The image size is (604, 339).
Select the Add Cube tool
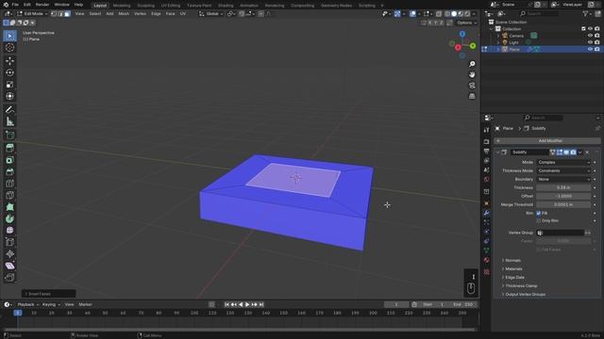tap(9, 135)
